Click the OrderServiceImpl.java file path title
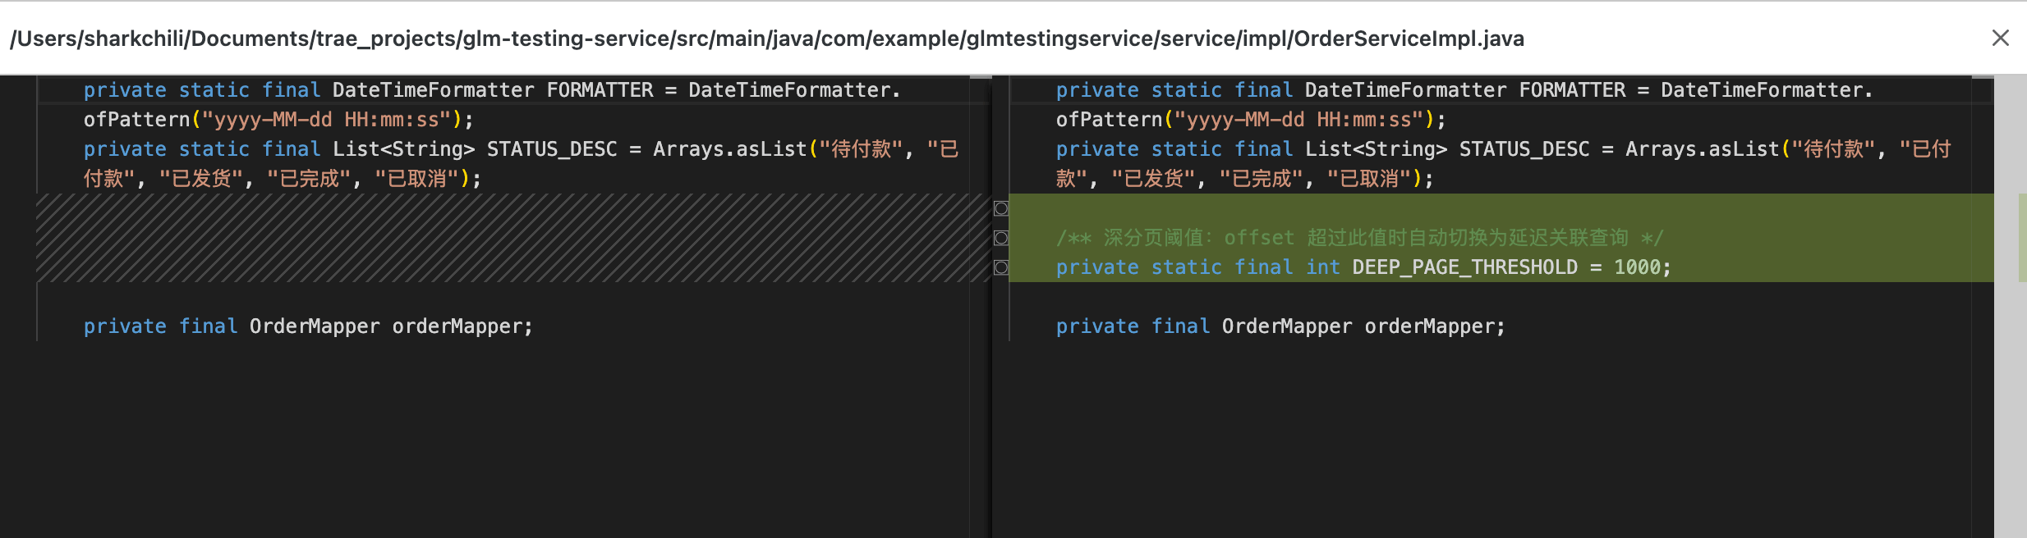The height and width of the screenshot is (538, 2027). [x=766, y=39]
